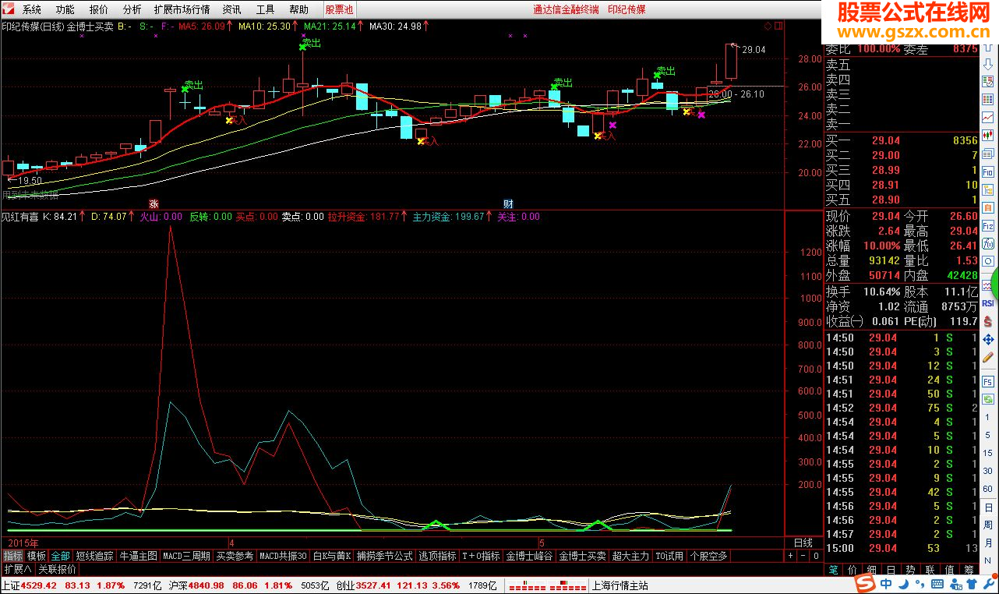Click the Sogou input method S icon
The height and width of the screenshot is (594, 999).
[x=865, y=584]
